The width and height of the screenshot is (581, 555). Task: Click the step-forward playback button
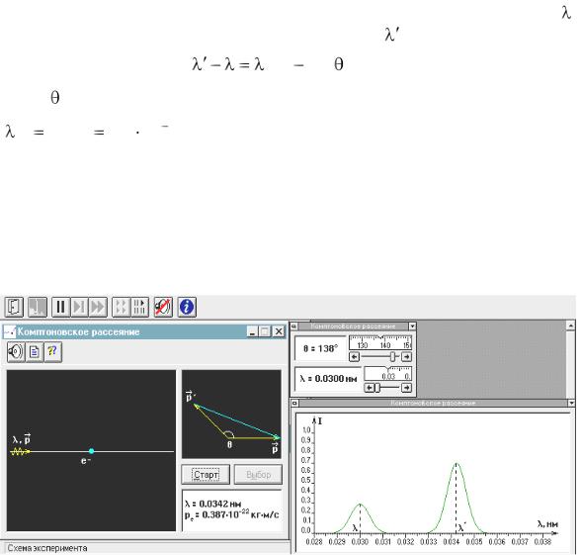point(79,307)
